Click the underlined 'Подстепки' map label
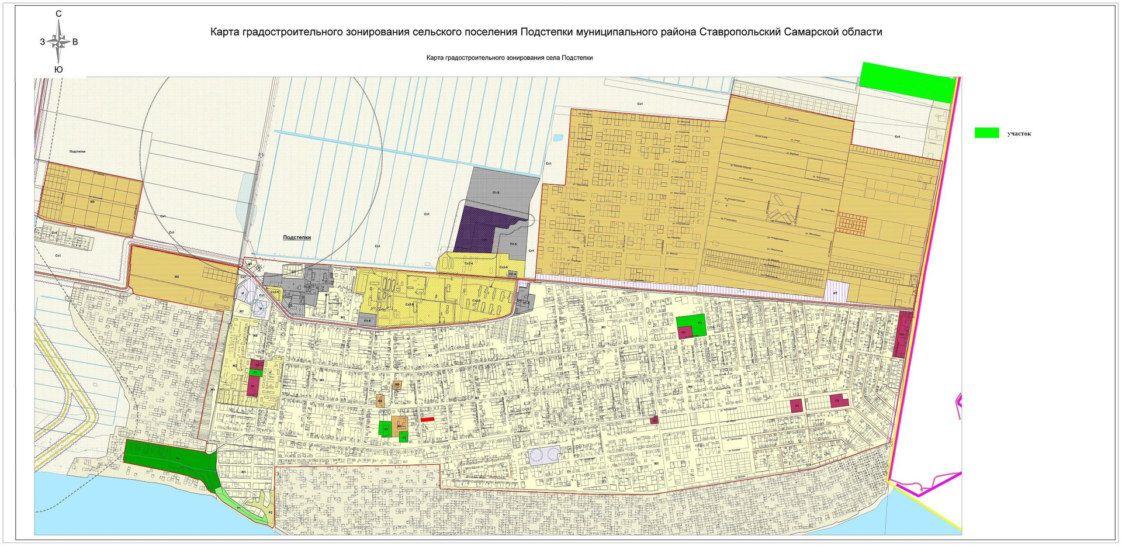 (297, 237)
